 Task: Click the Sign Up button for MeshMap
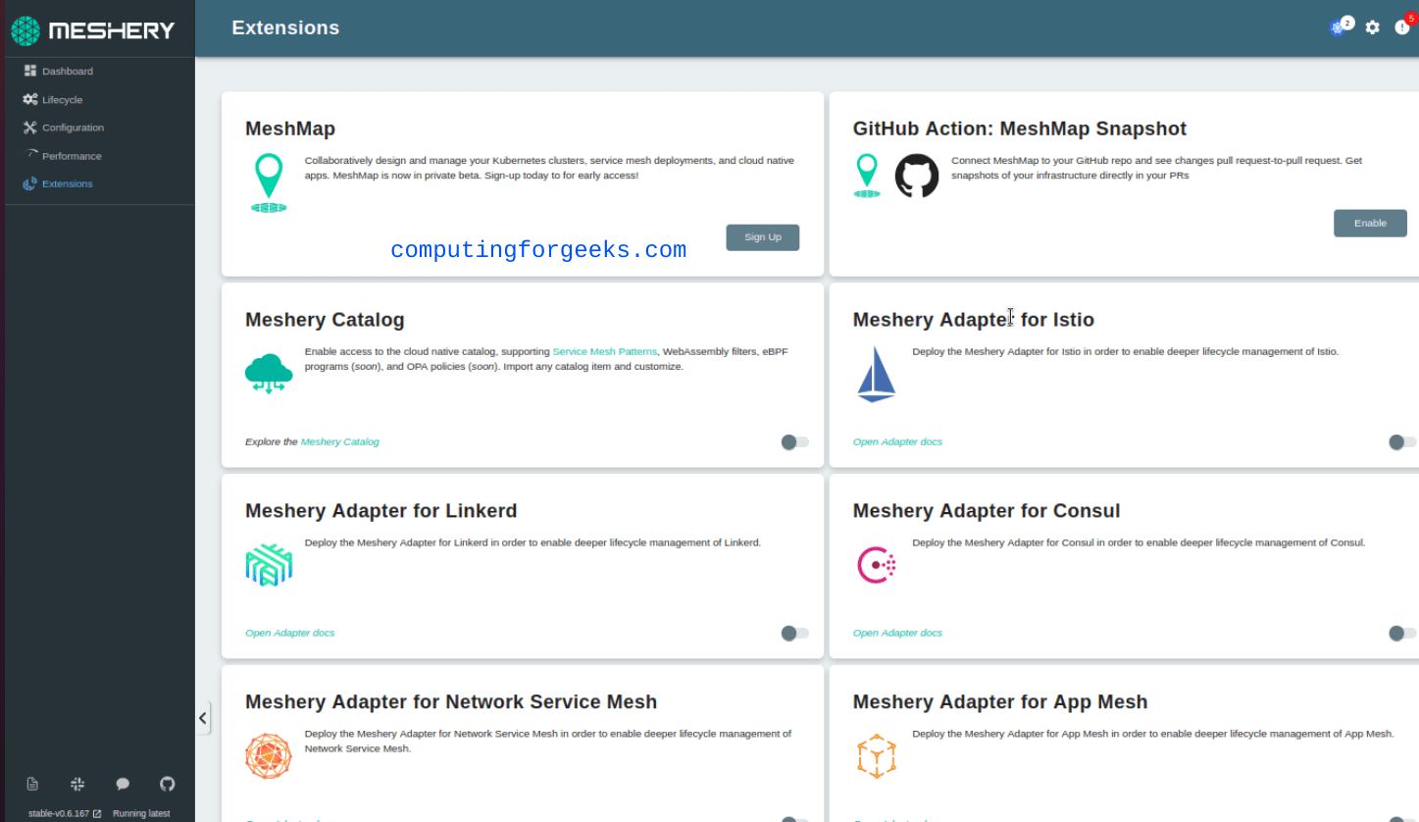point(762,236)
